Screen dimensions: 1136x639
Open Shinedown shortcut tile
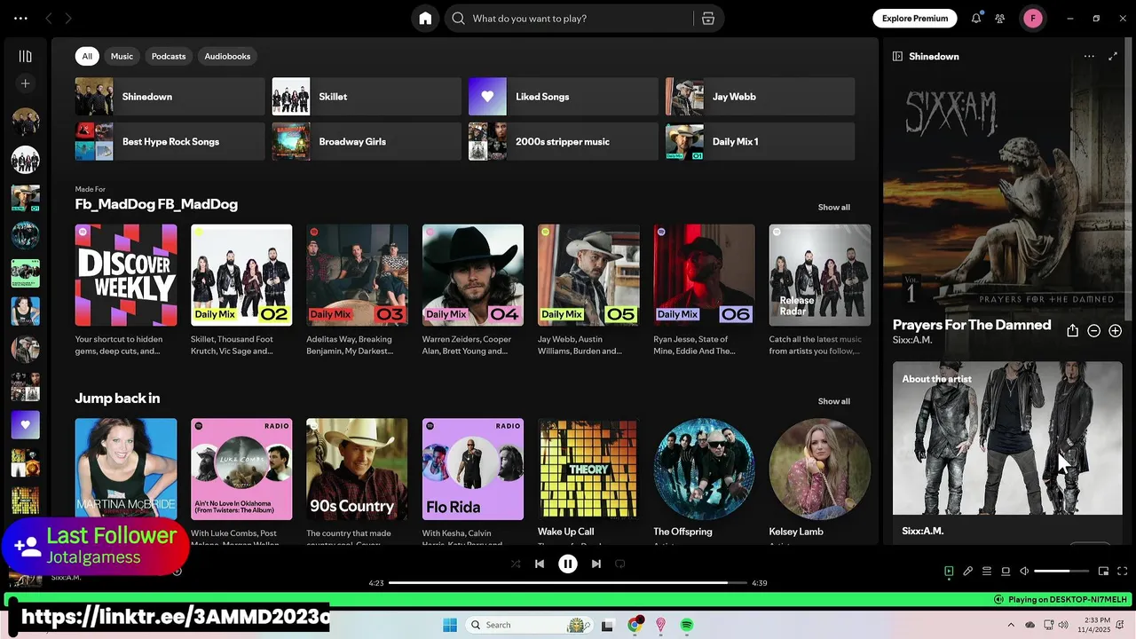tap(170, 97)
